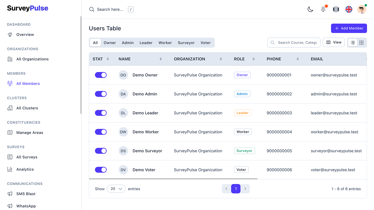Toggle Demo Voter status switch
The width and height of the screenshot is (374, 210).
(x=101, y=170)
